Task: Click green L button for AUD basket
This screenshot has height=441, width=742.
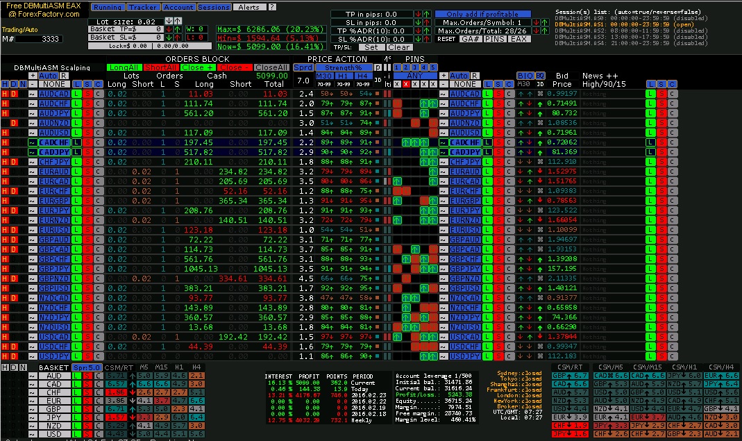Action: point(76,376)
